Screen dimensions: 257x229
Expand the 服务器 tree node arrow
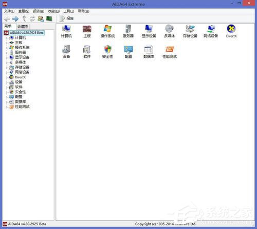[x=7, y=53]
